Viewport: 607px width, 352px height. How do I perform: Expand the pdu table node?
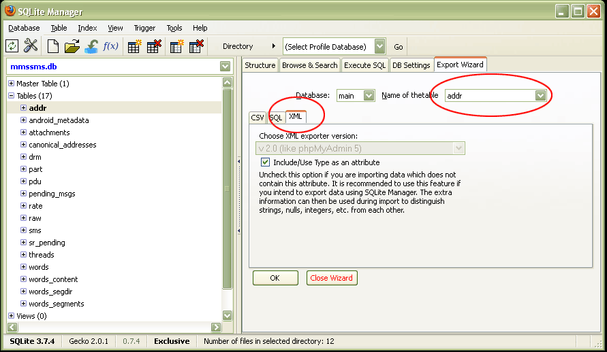(23, 181)
